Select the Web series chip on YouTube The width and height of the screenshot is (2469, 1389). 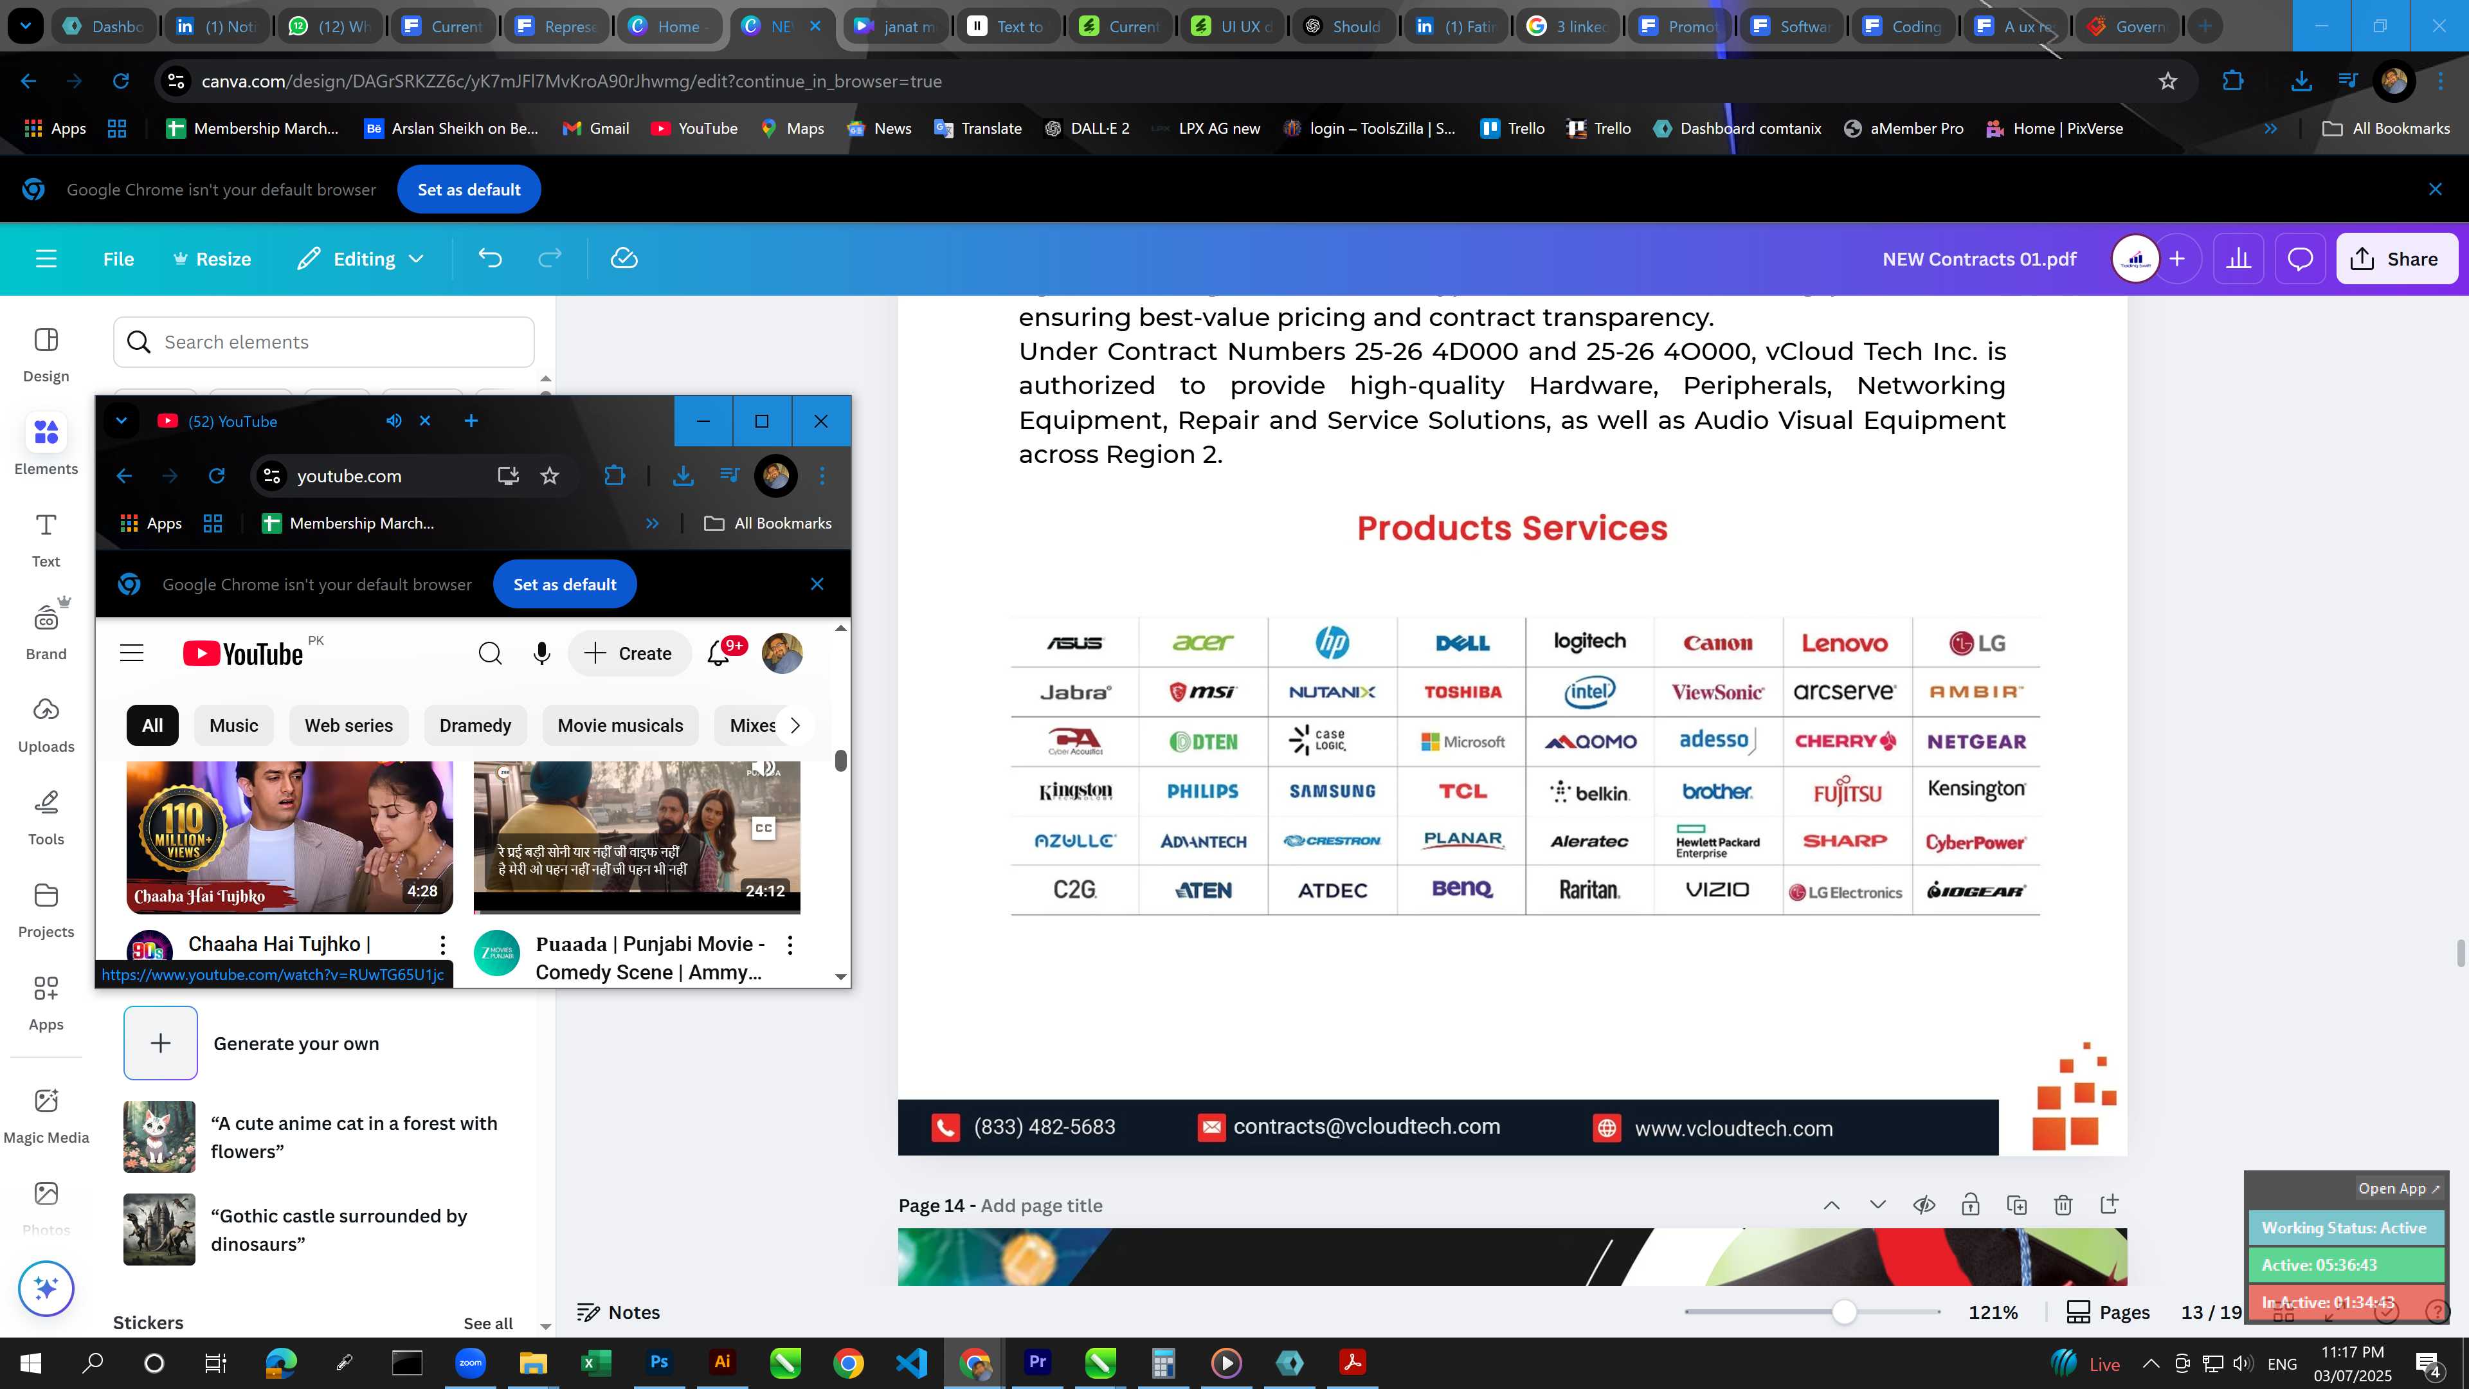click(349, 725)
